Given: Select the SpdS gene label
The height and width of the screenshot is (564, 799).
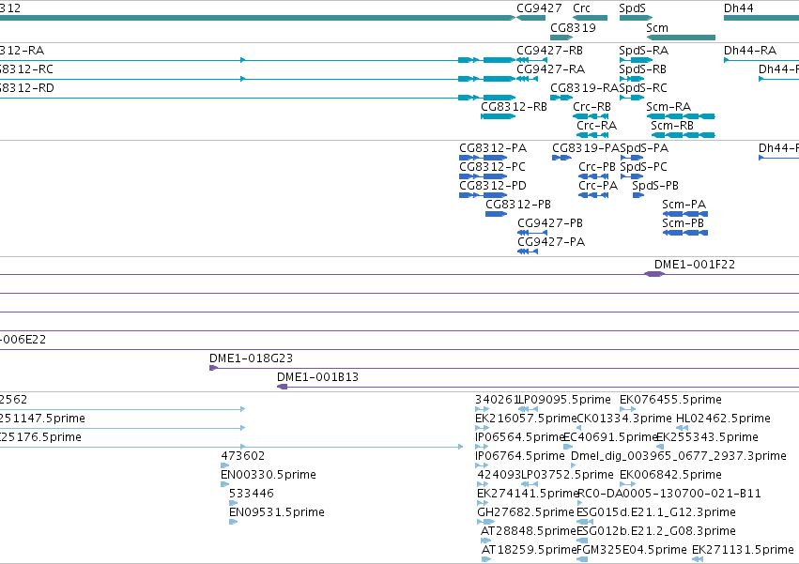Looking at the screenshot, I should pyautogui.click(x=633, y=8).
